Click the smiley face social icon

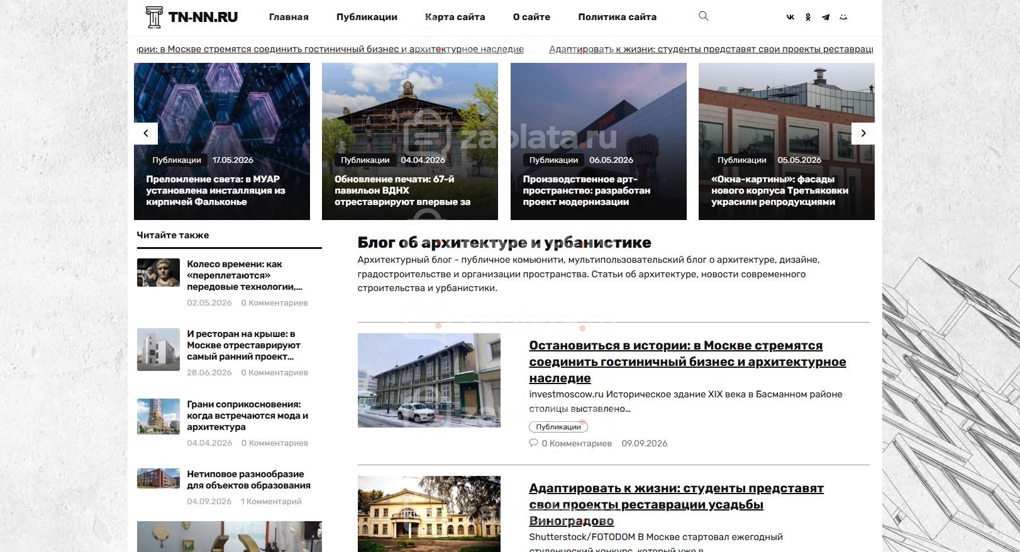(843, 17)
